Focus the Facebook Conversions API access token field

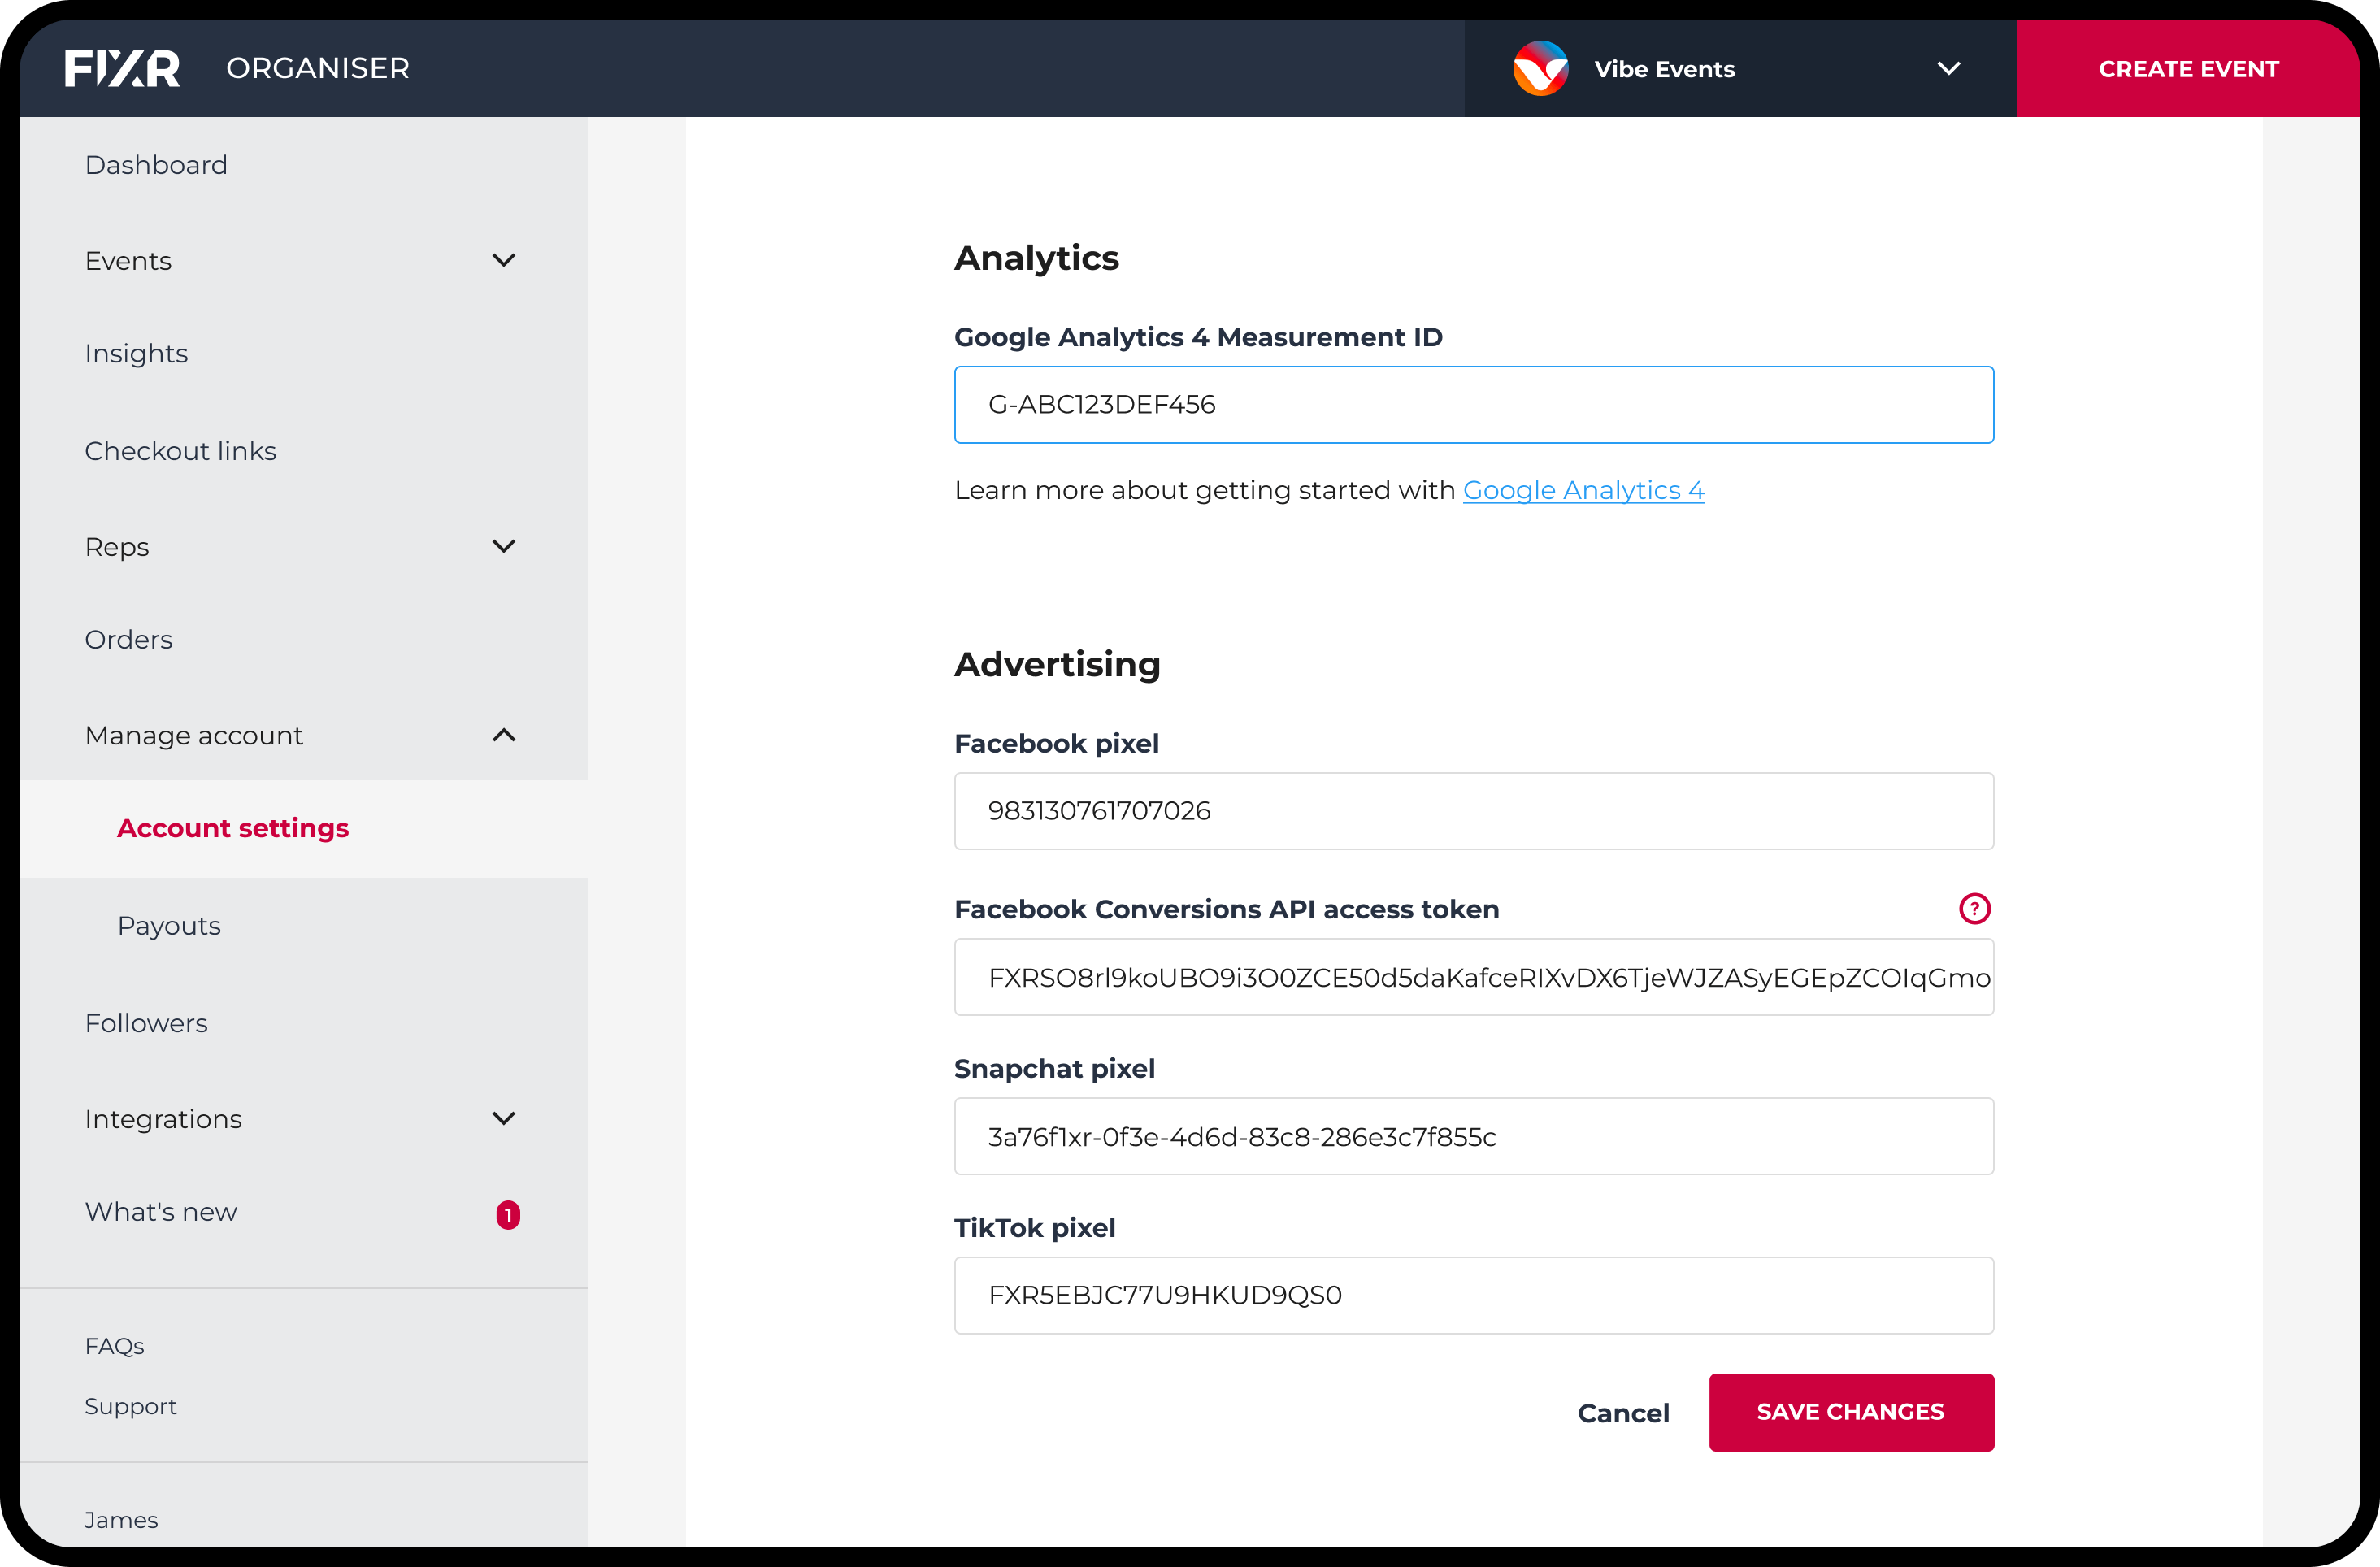coord(1473,977)
